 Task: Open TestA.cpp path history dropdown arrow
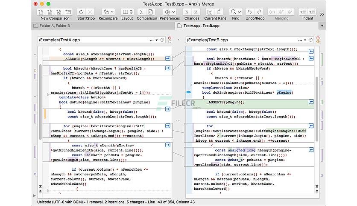click(x=157, y=40)
